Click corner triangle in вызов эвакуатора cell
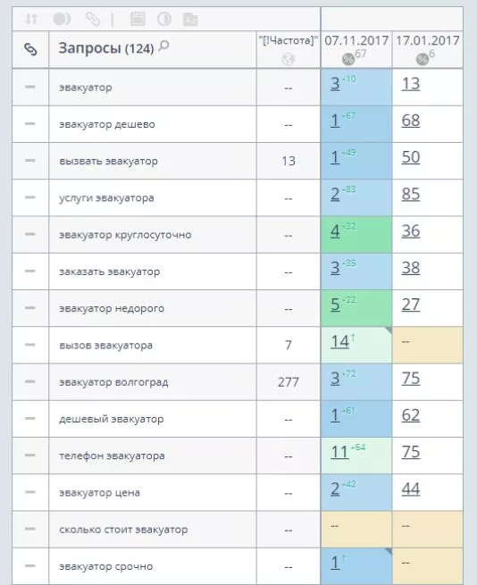 click(389, 330)
